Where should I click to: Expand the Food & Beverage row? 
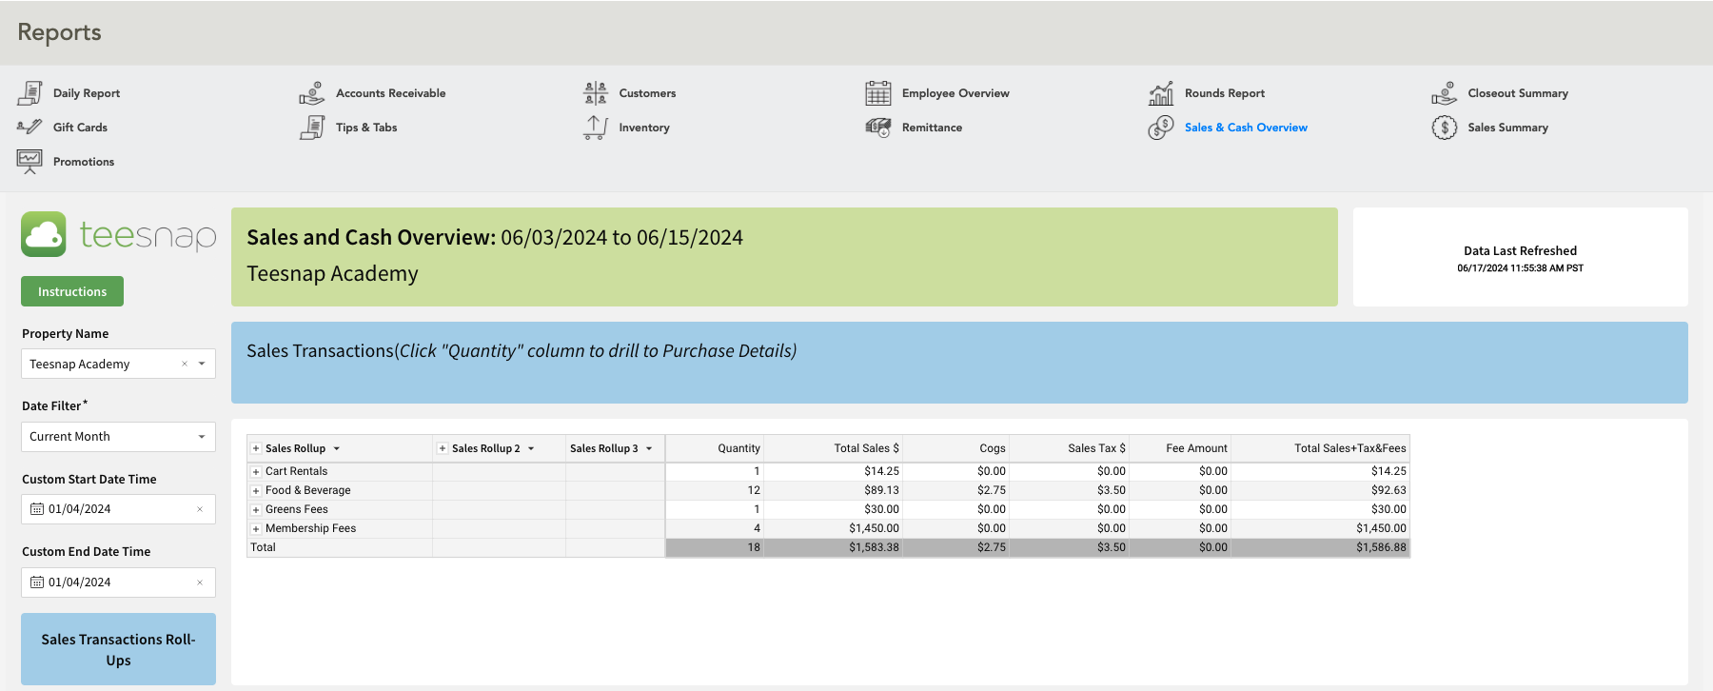pos(256,491)
